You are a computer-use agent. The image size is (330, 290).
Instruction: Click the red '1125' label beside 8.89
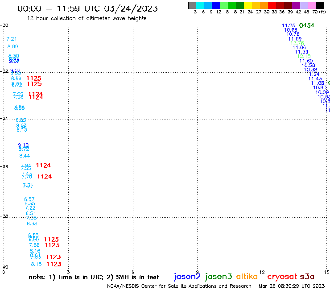pos(34,79)
